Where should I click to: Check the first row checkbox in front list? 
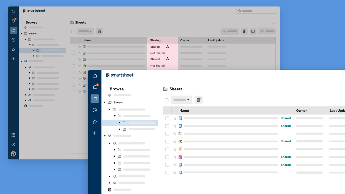[167, 118]
